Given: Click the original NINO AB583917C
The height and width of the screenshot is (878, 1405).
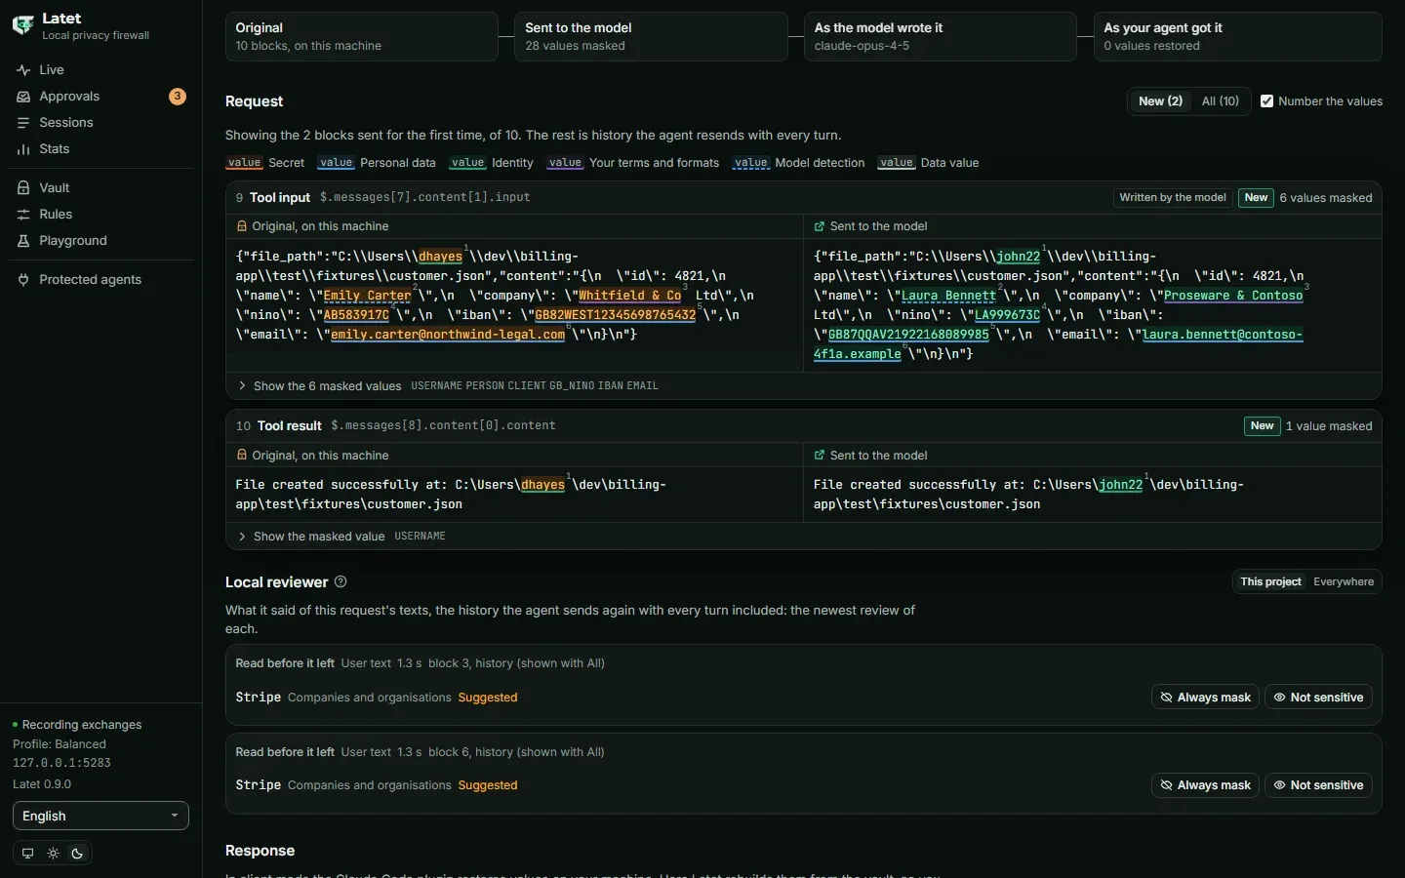Looking at the screenshot, I should pyautogui.click(x=356, y=315).
